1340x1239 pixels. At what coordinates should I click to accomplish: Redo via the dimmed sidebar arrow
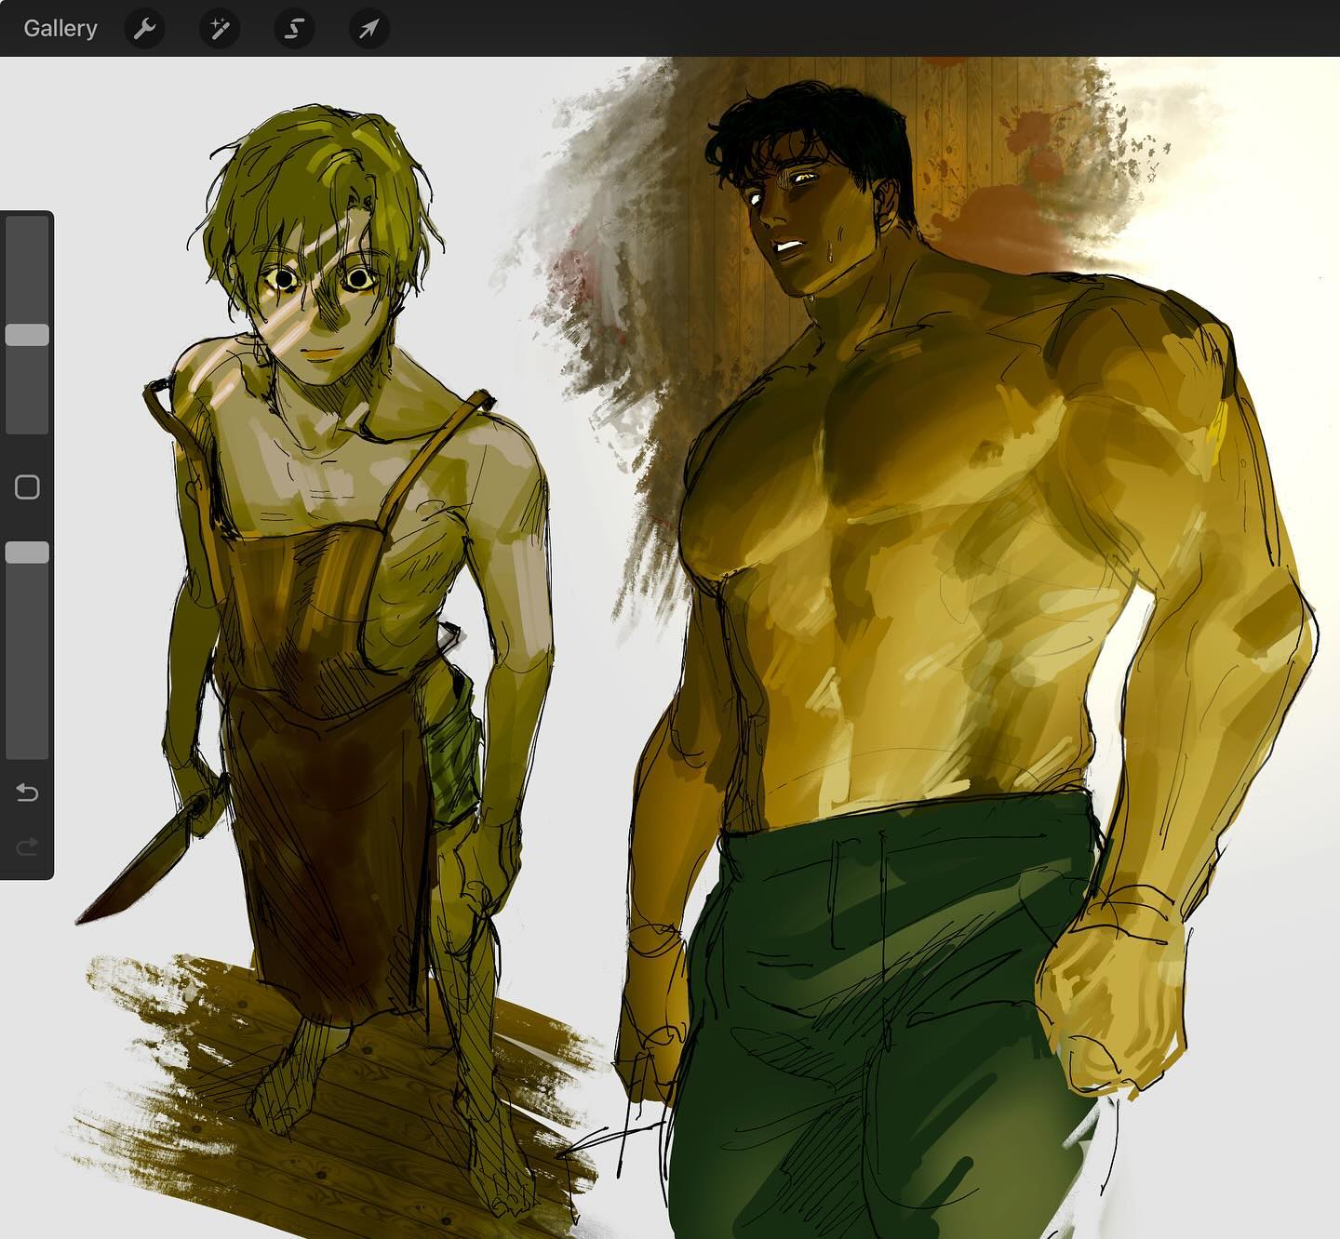27,846
